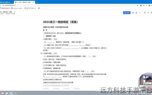Click the plus icon in document header
The height and width of the screenshot is (95, 152).
pyautogui.click(x=148, y=13)
